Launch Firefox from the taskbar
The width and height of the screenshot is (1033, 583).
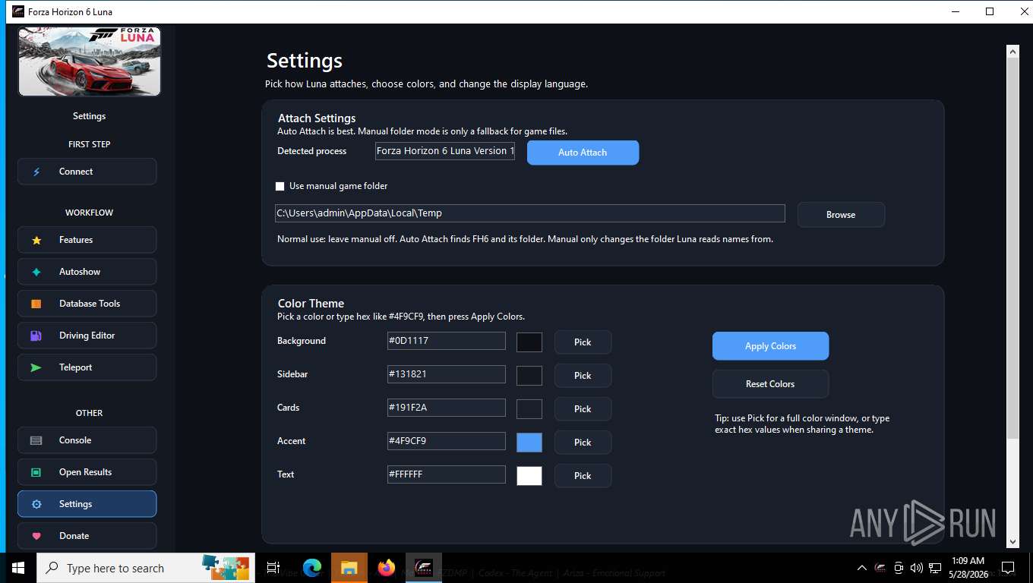[x=387, y=568]
